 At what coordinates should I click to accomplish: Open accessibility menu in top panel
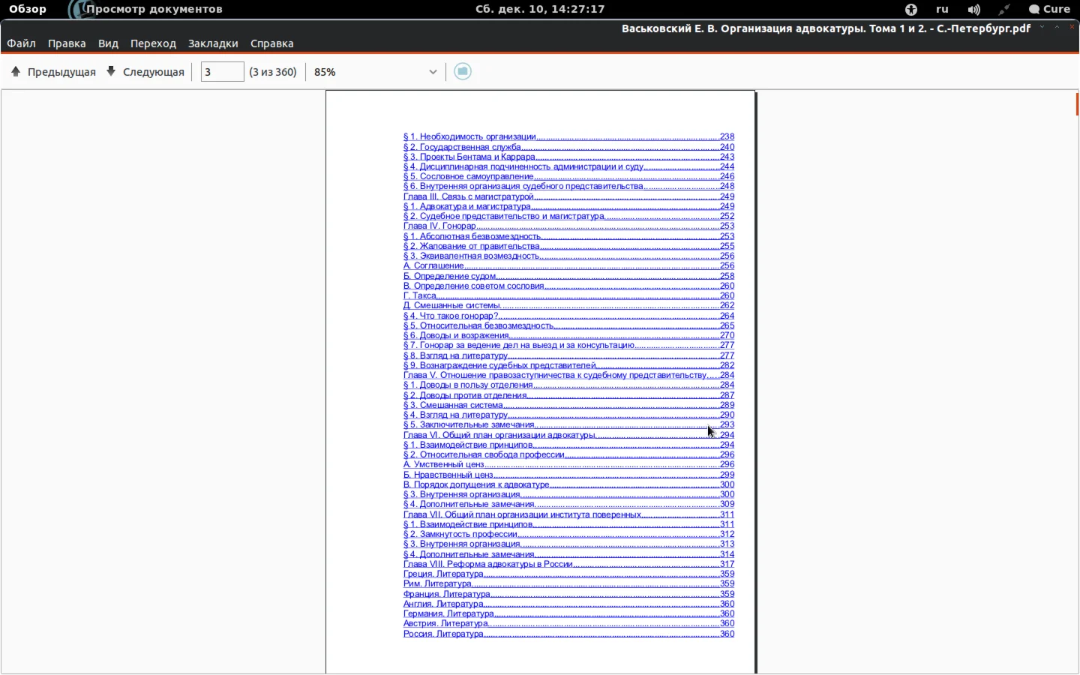(911, 9)
